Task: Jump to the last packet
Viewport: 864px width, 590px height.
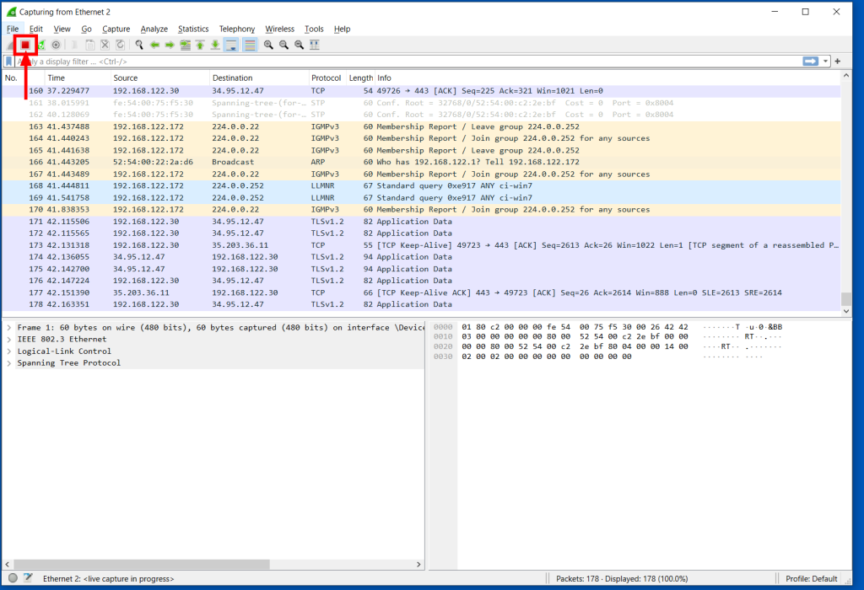Action: [215, 45]
